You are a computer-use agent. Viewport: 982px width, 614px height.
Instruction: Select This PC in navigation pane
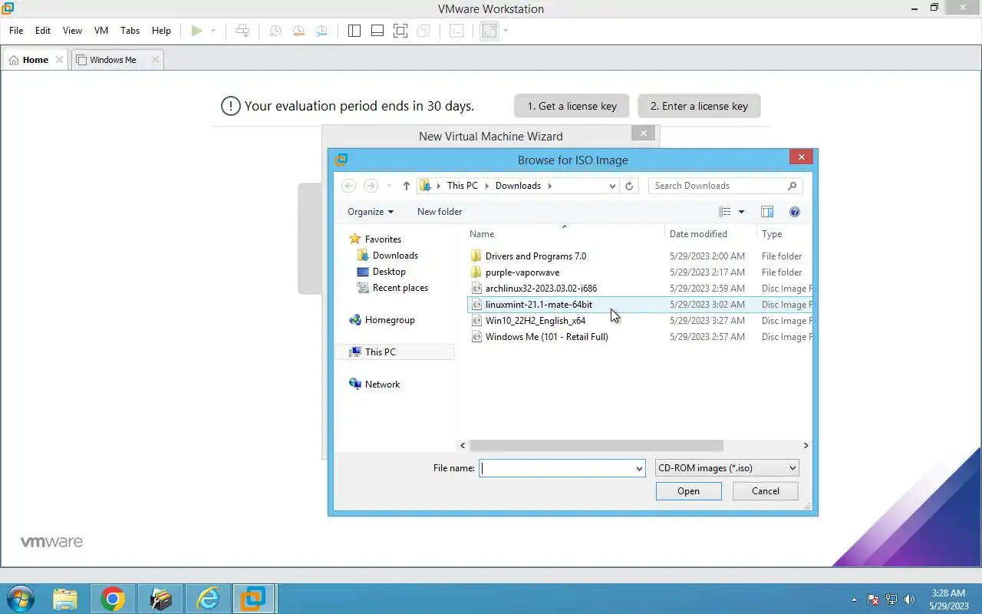381,352
